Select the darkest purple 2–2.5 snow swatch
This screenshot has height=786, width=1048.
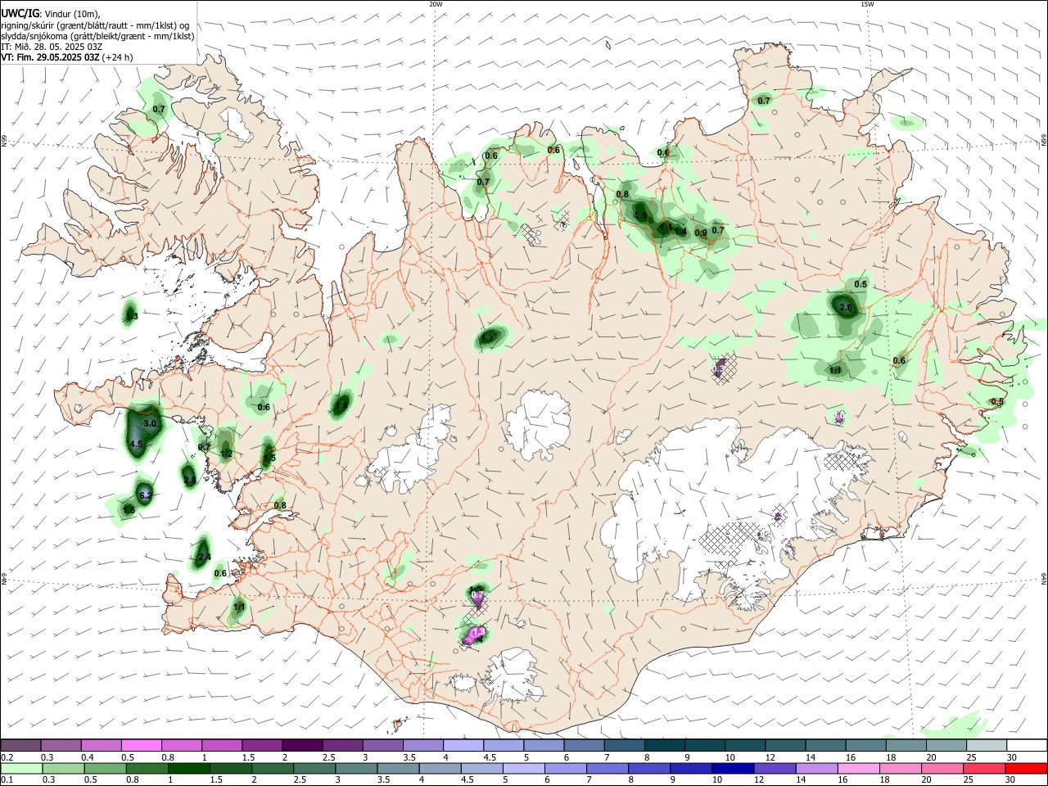coord(302,745)
